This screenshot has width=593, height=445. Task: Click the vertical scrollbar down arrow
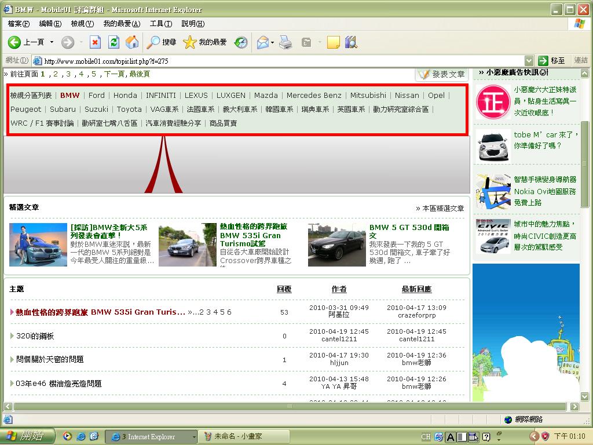click(x=585, y=396)
